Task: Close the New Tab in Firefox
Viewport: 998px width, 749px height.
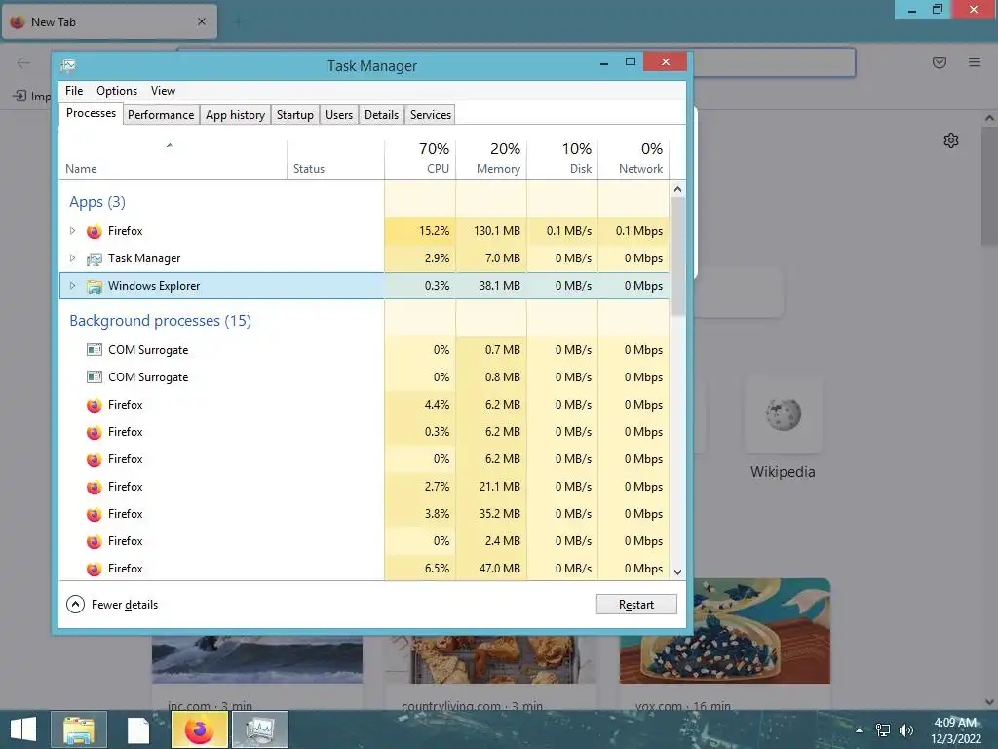Action: 202,21
